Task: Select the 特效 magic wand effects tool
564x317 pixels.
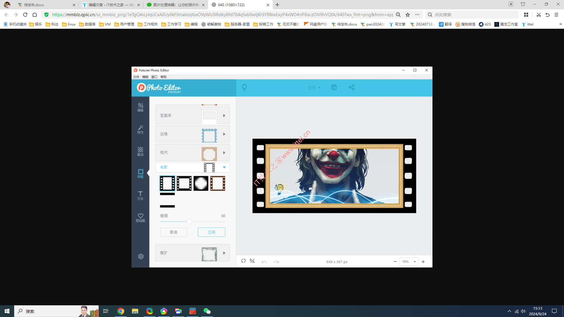Action: coord(140,129)
